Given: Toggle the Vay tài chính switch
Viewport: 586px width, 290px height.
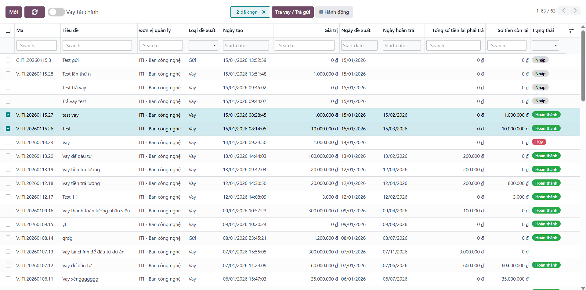Looking at the screenshot, I should point(56,12).
